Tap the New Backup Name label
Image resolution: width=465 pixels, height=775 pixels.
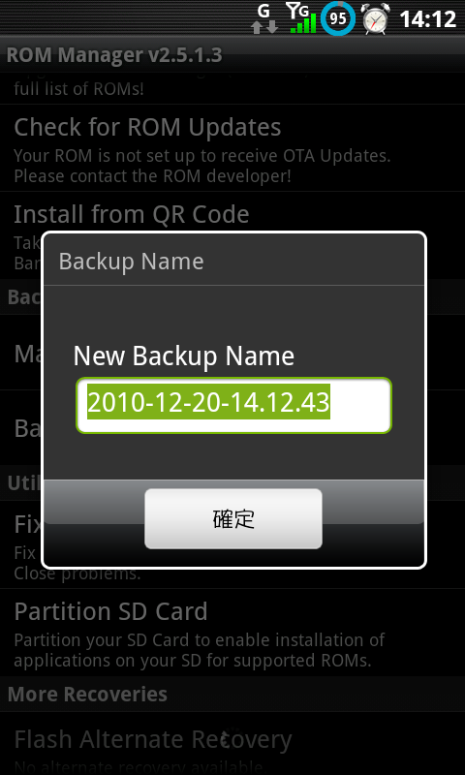coord(183,356)
